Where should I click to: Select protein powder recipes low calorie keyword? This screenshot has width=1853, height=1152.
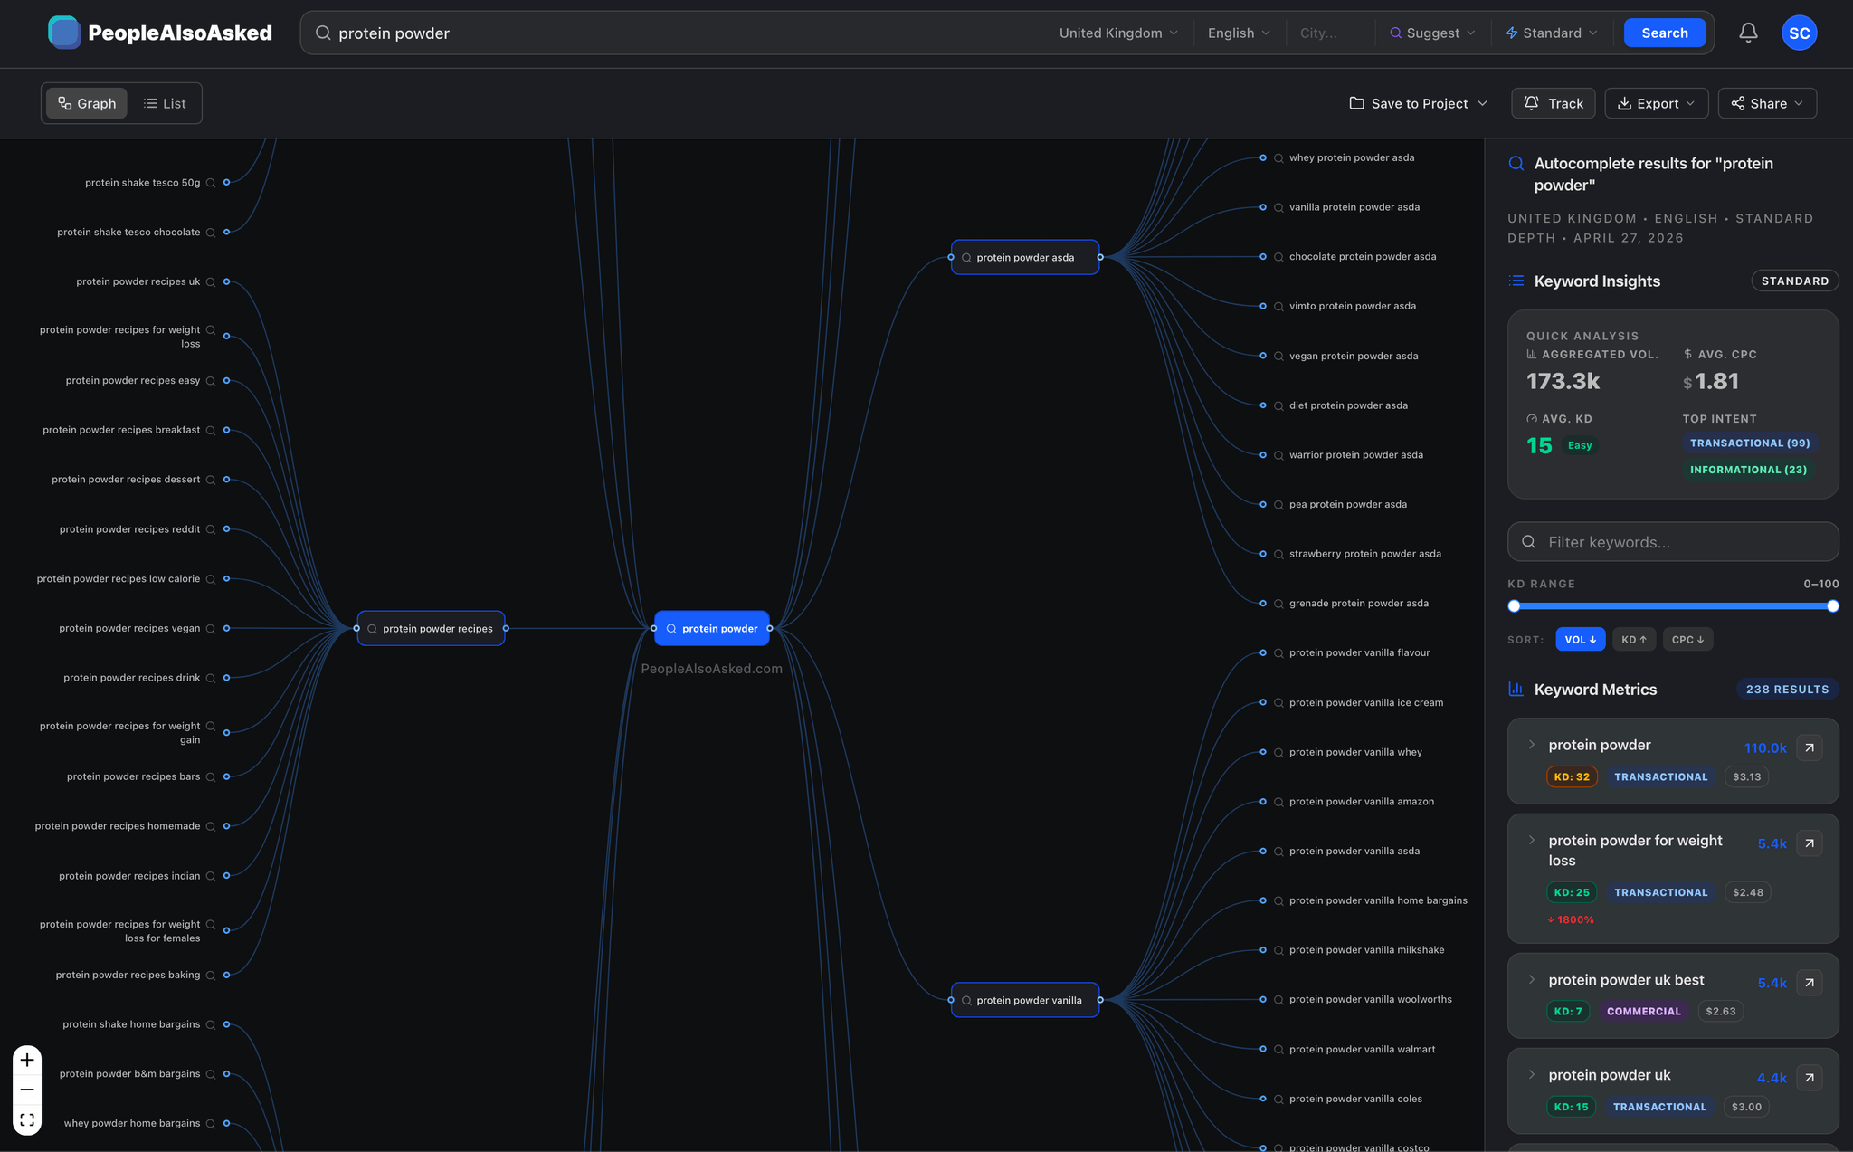point(119,579)
